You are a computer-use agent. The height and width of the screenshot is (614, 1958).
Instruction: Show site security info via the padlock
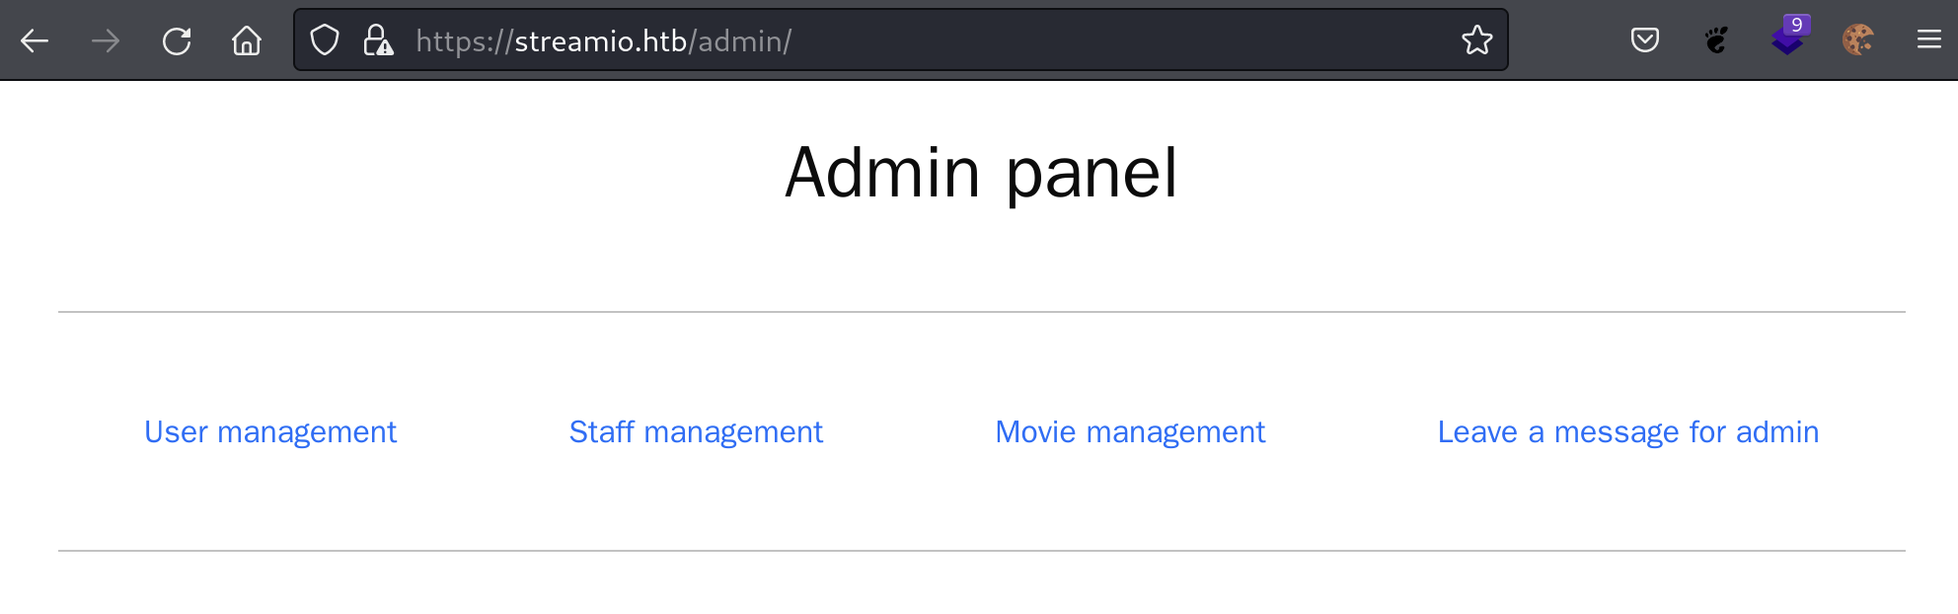378,40
